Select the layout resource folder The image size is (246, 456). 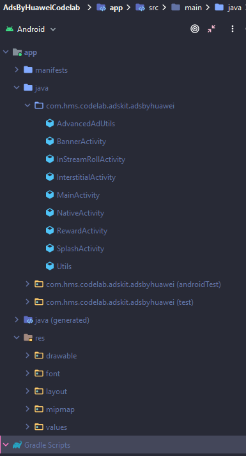click(x=56, y=392)
